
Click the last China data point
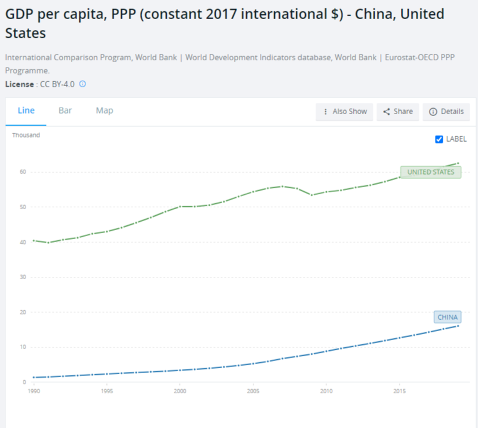[x=458, y=326]
